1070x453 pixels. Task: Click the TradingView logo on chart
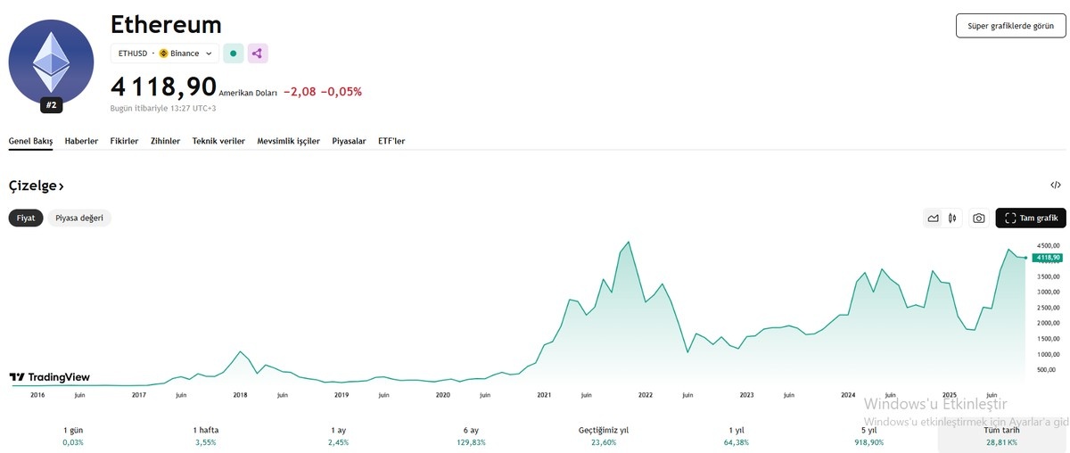[x=50, y=377]
